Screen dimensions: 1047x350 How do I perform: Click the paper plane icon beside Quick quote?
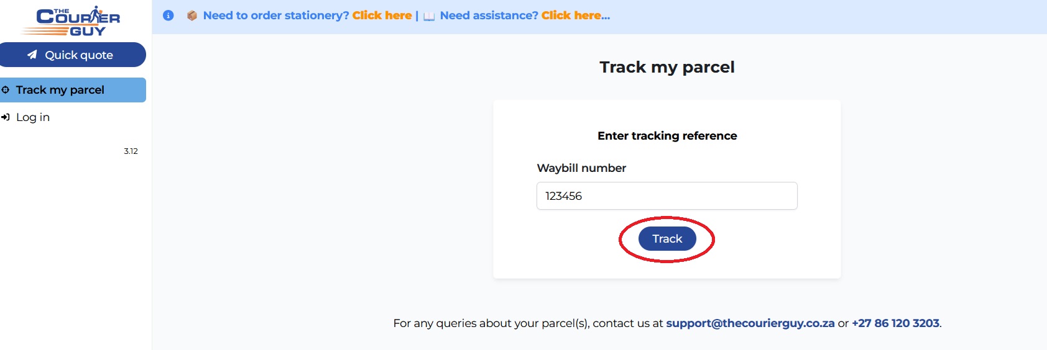point(32,55)
